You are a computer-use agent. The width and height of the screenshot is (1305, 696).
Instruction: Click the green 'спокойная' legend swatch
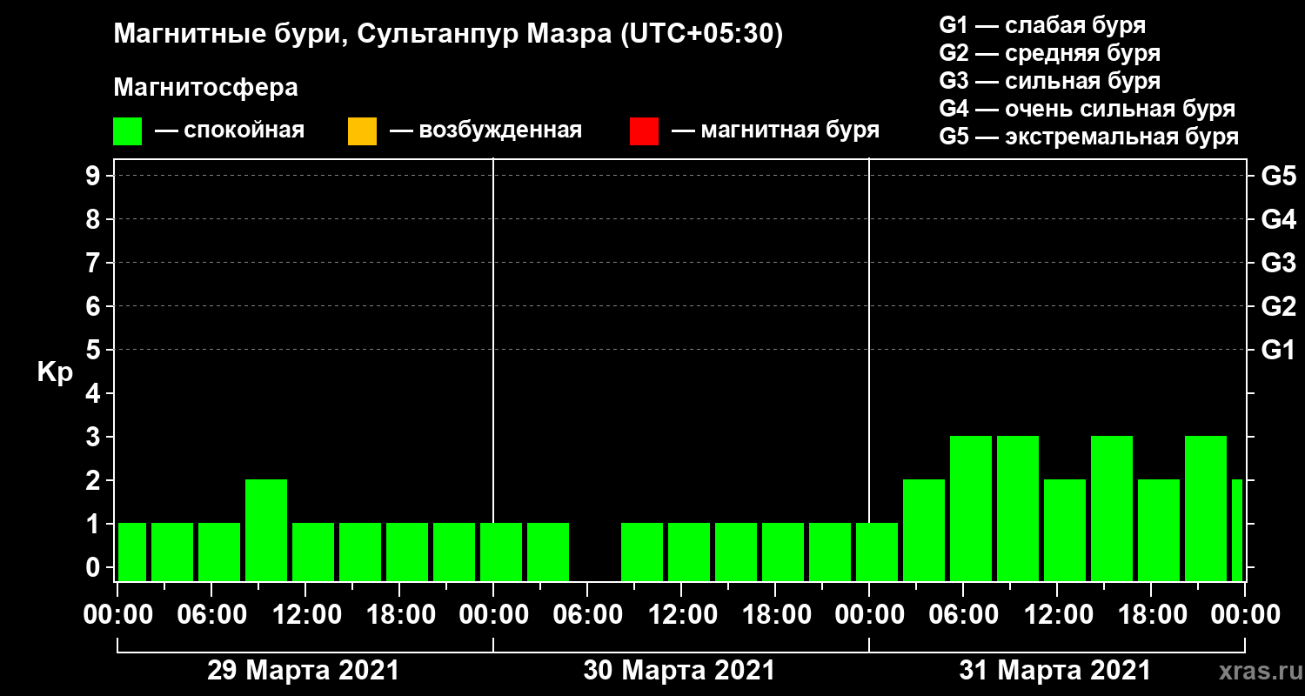pyautogui.click(x=127, y=131)
